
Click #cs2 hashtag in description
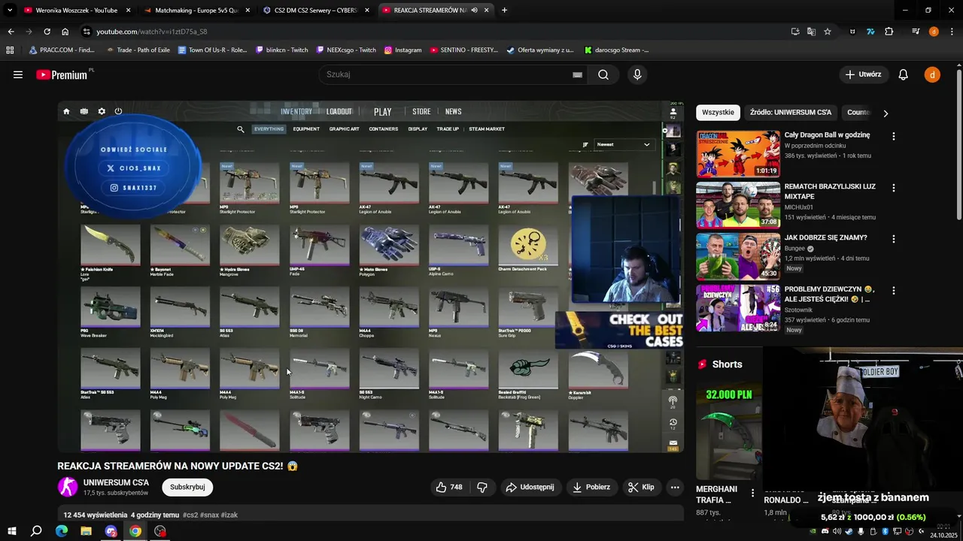click(x=190, y=515)
